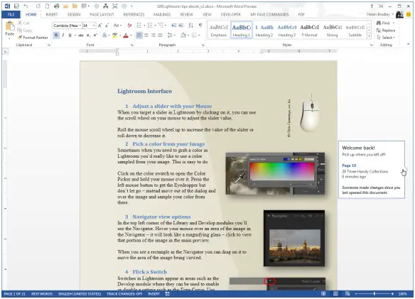This screenshot has height=299, width=415.
Task: Increase the paragraph indent
Action: click(181, 26)
